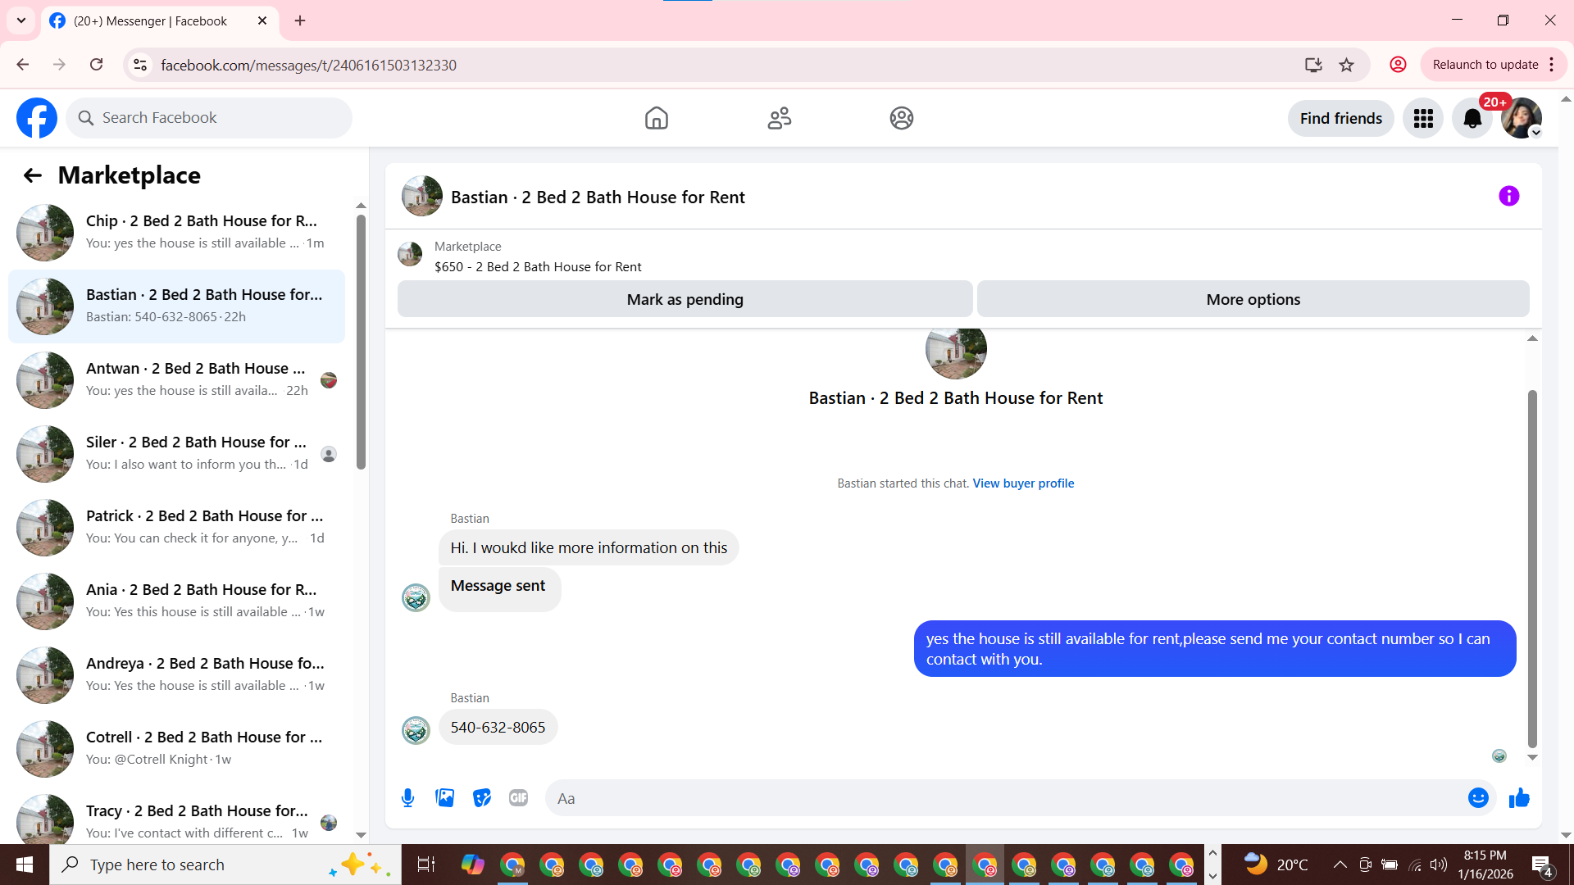Bookmark this page with star icon
The image size is (1574, 885).
tap(1346, 66)
